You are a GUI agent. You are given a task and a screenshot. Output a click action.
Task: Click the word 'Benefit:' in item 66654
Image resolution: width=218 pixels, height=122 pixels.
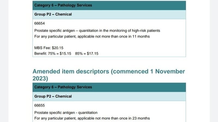41,54
